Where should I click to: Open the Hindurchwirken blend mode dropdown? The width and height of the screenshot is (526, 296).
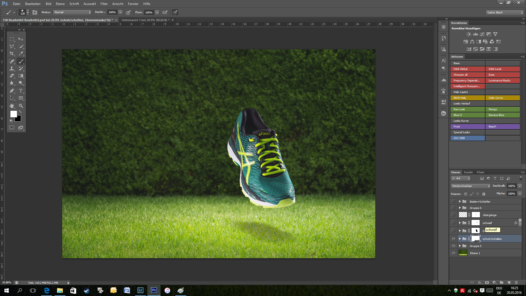pyautogui.click(x=470, y=186)
